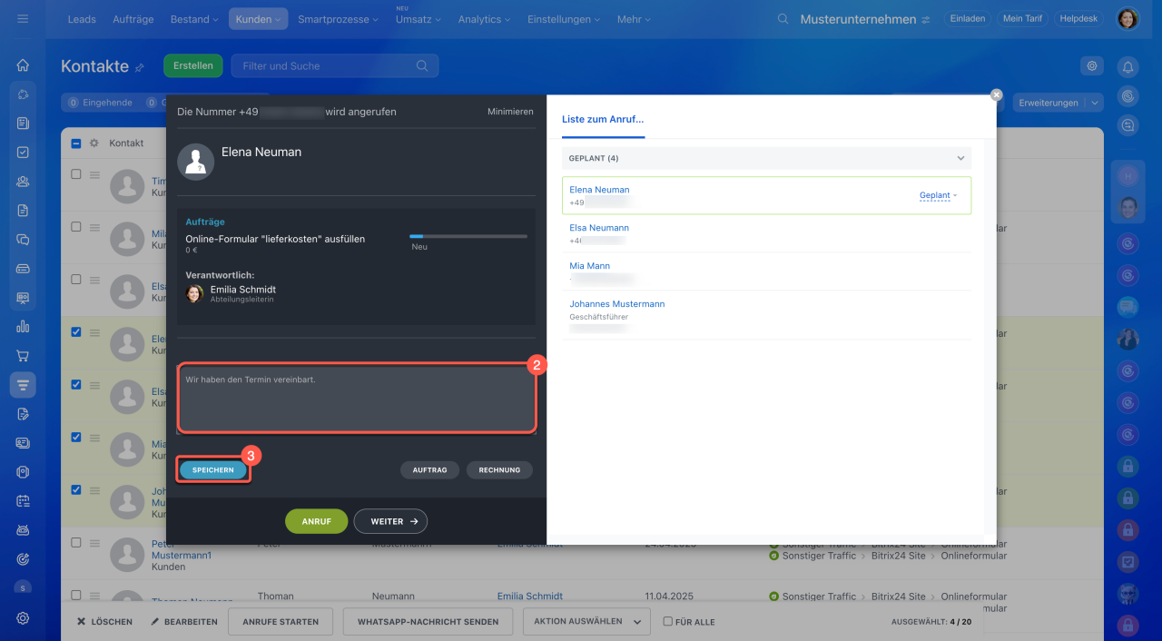The image size is (1162, 641).
Task: Go to home icon in left sidebar
Action: (x=23, y=65)
